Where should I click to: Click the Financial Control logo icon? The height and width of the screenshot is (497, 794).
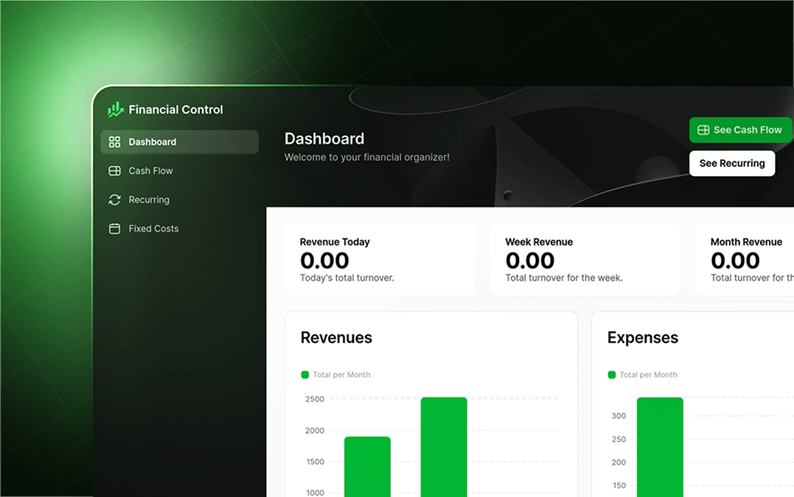(x=115, y=110)
